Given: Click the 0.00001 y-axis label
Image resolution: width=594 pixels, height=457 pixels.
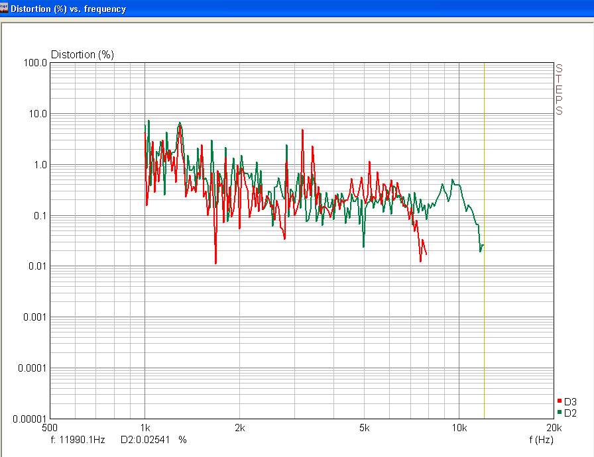Looking at the screenshot, I should [x=30, y=419].
